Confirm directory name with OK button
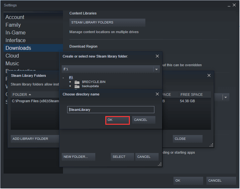The height and width of the screenshot is (189, 240). [118, 120]
